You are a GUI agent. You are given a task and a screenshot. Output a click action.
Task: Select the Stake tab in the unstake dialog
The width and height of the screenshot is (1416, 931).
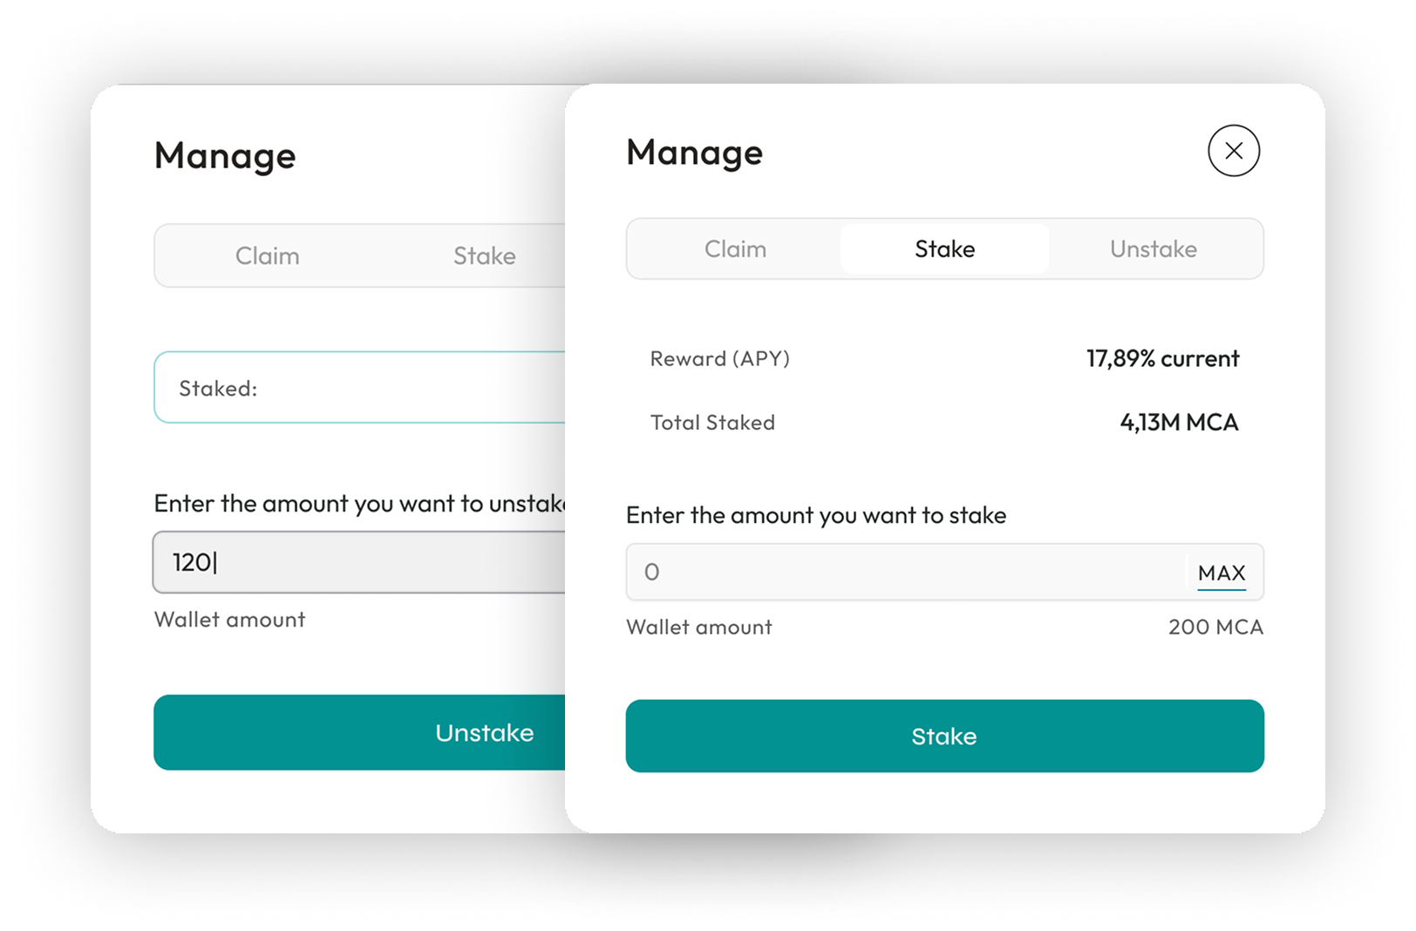click(x=484, y=256)
